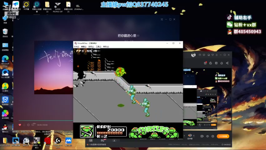
Task: Click the gift icon in streaming window
Action: (x=205, y=63)
